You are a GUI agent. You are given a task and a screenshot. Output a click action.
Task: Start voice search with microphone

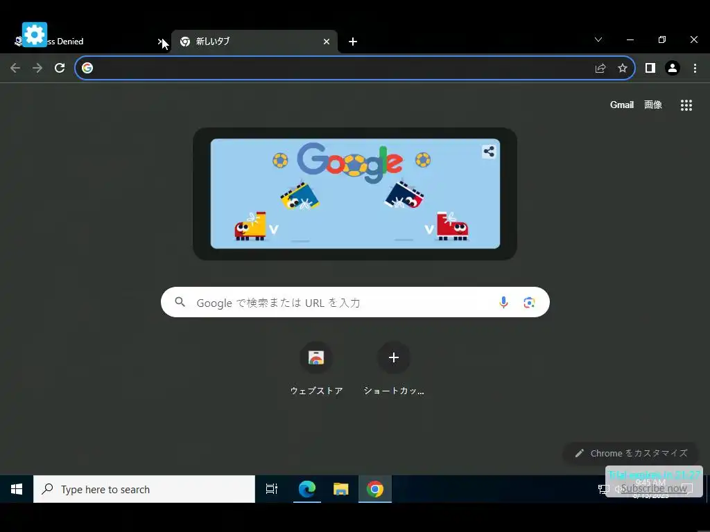click(503, 302)
